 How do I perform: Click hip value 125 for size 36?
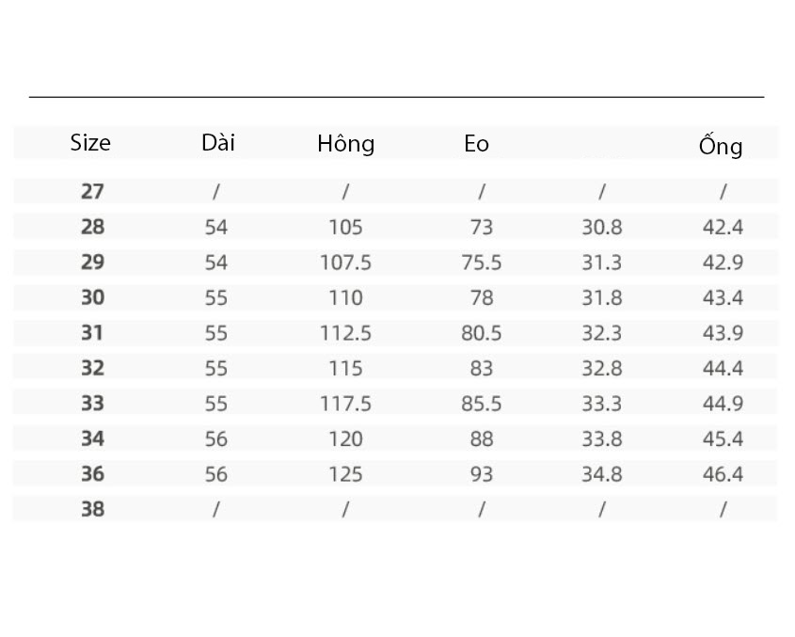(346, 474)
